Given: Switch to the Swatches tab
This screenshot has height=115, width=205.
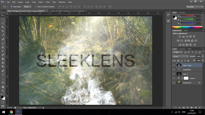Looking at the screenshot, I should pos(182,13).
